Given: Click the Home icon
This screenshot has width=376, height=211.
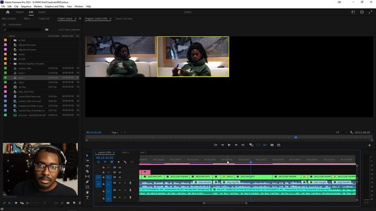Looking at the screenshot, I should tap(8, 12).
